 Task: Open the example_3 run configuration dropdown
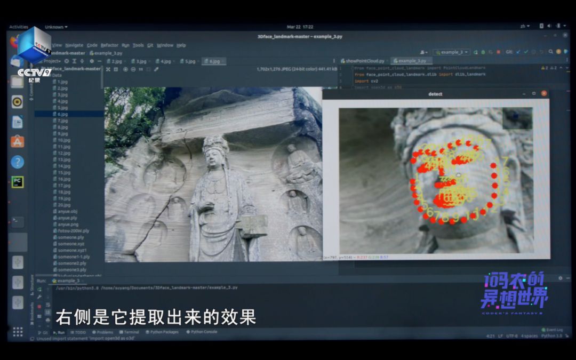pos(451,52)
